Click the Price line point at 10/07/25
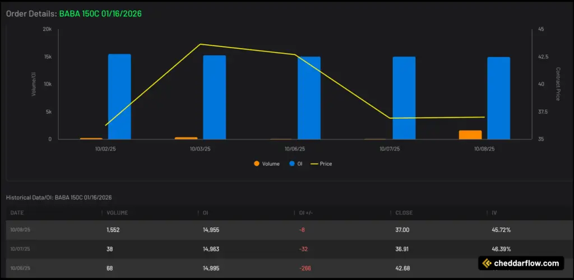Viewport: 574px width, 280px height. pyautogui.click(x=390, y=118)
